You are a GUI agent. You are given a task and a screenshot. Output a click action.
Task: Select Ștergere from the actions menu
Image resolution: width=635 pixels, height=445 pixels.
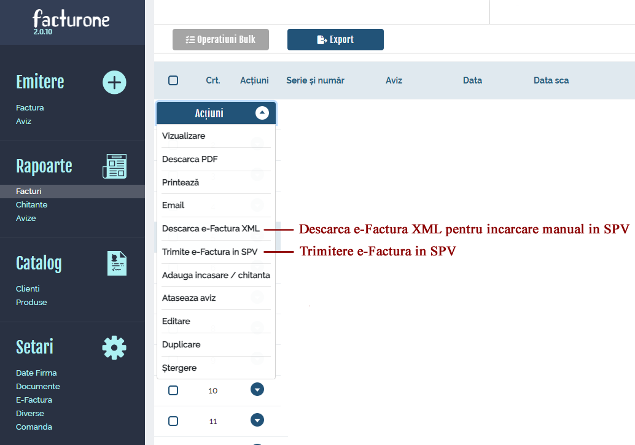point(216,368)
